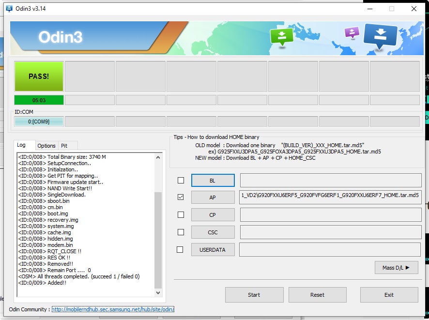Click the 'cache.img' log line
This screenshot has height=320, width=429.
(x=45, y=232)
